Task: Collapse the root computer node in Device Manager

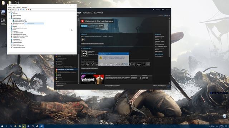Action: click(x=8, y=12)
